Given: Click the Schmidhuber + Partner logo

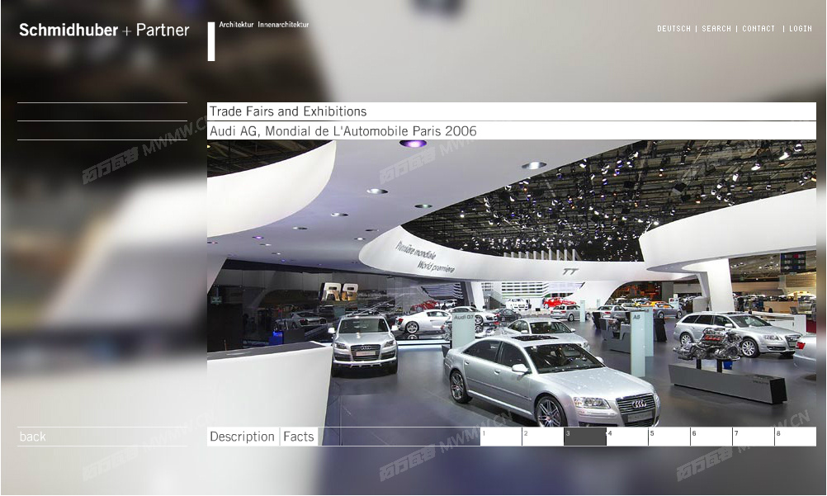Looking at the screenshot, I should click(104, 30).
